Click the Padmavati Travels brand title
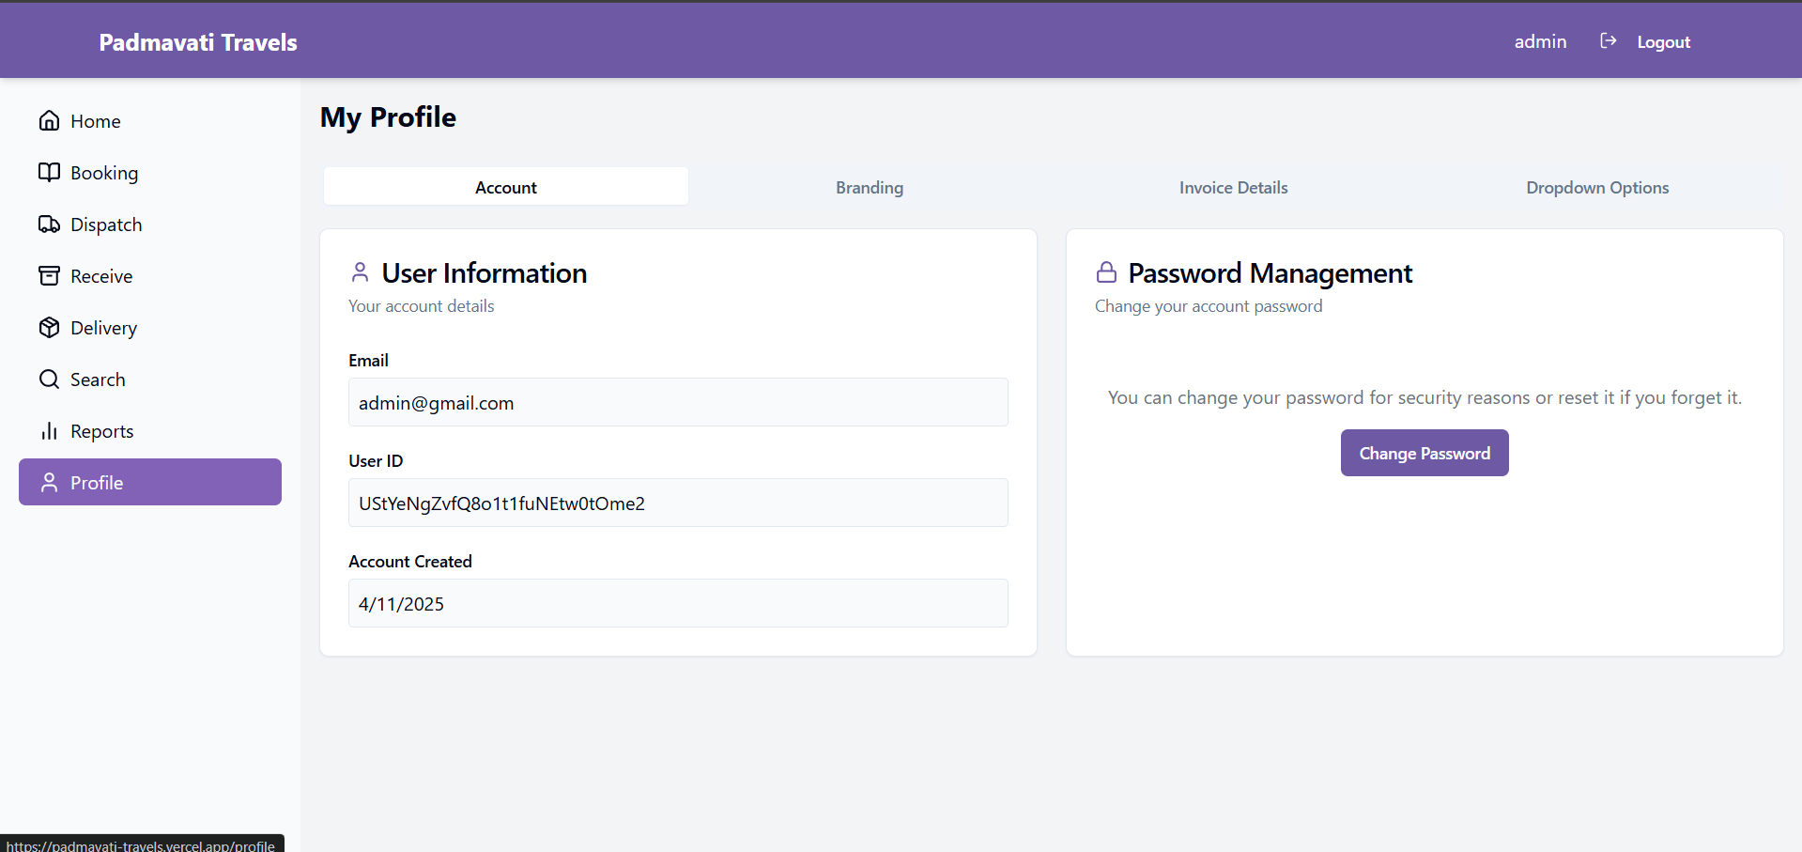This screenshot has width=1802, height=852. [198, 42]
